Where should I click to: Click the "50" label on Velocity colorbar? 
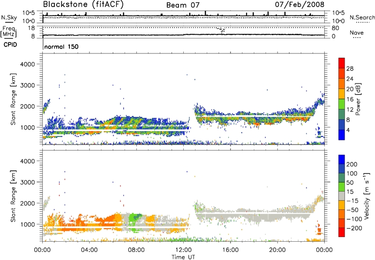pos(350,183)
